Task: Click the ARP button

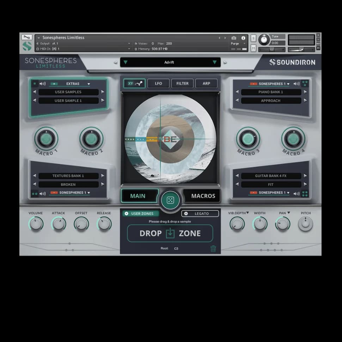Action: point(207,83)
